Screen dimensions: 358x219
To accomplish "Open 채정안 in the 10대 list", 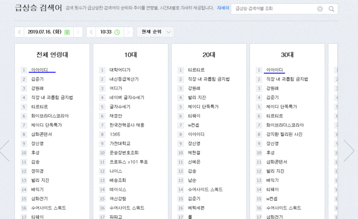I will coord(116,116).
